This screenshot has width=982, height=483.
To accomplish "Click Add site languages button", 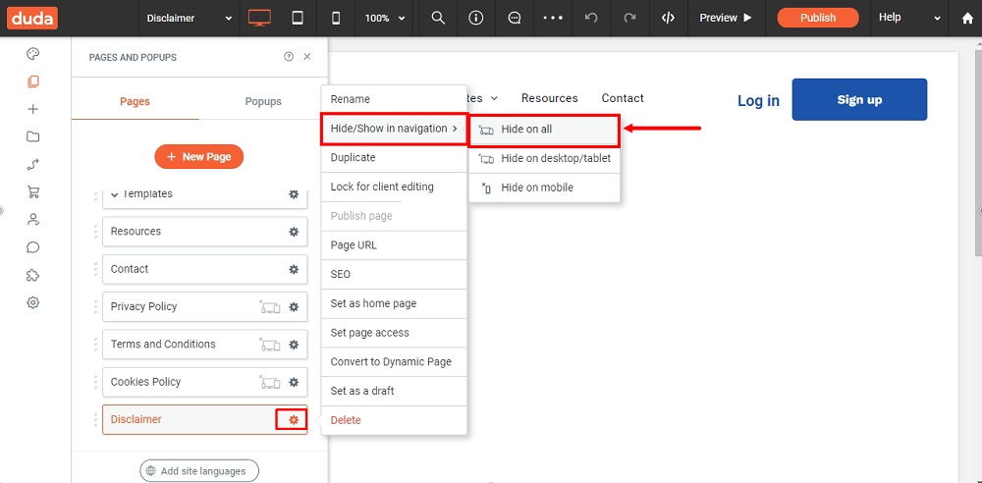I will pos(199,471).
